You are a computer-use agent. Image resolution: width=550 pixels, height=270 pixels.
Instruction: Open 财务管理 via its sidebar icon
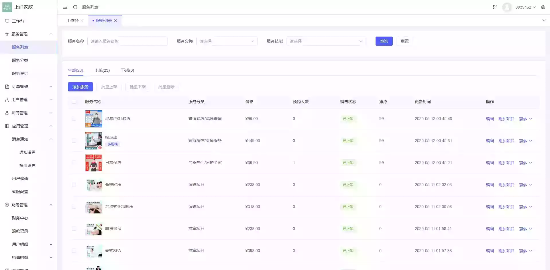click(7, 205)
